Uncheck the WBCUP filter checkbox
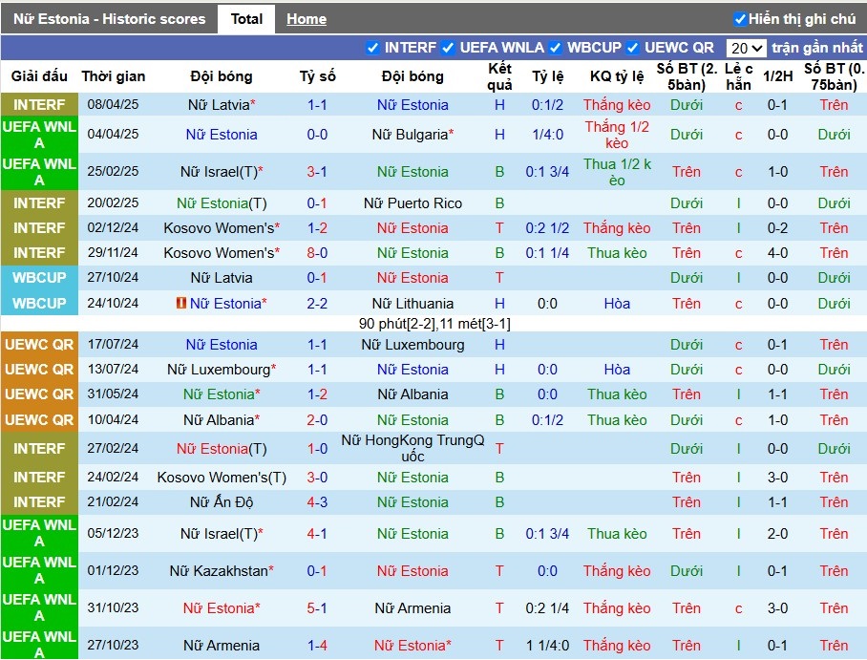 tap(555, 48)
